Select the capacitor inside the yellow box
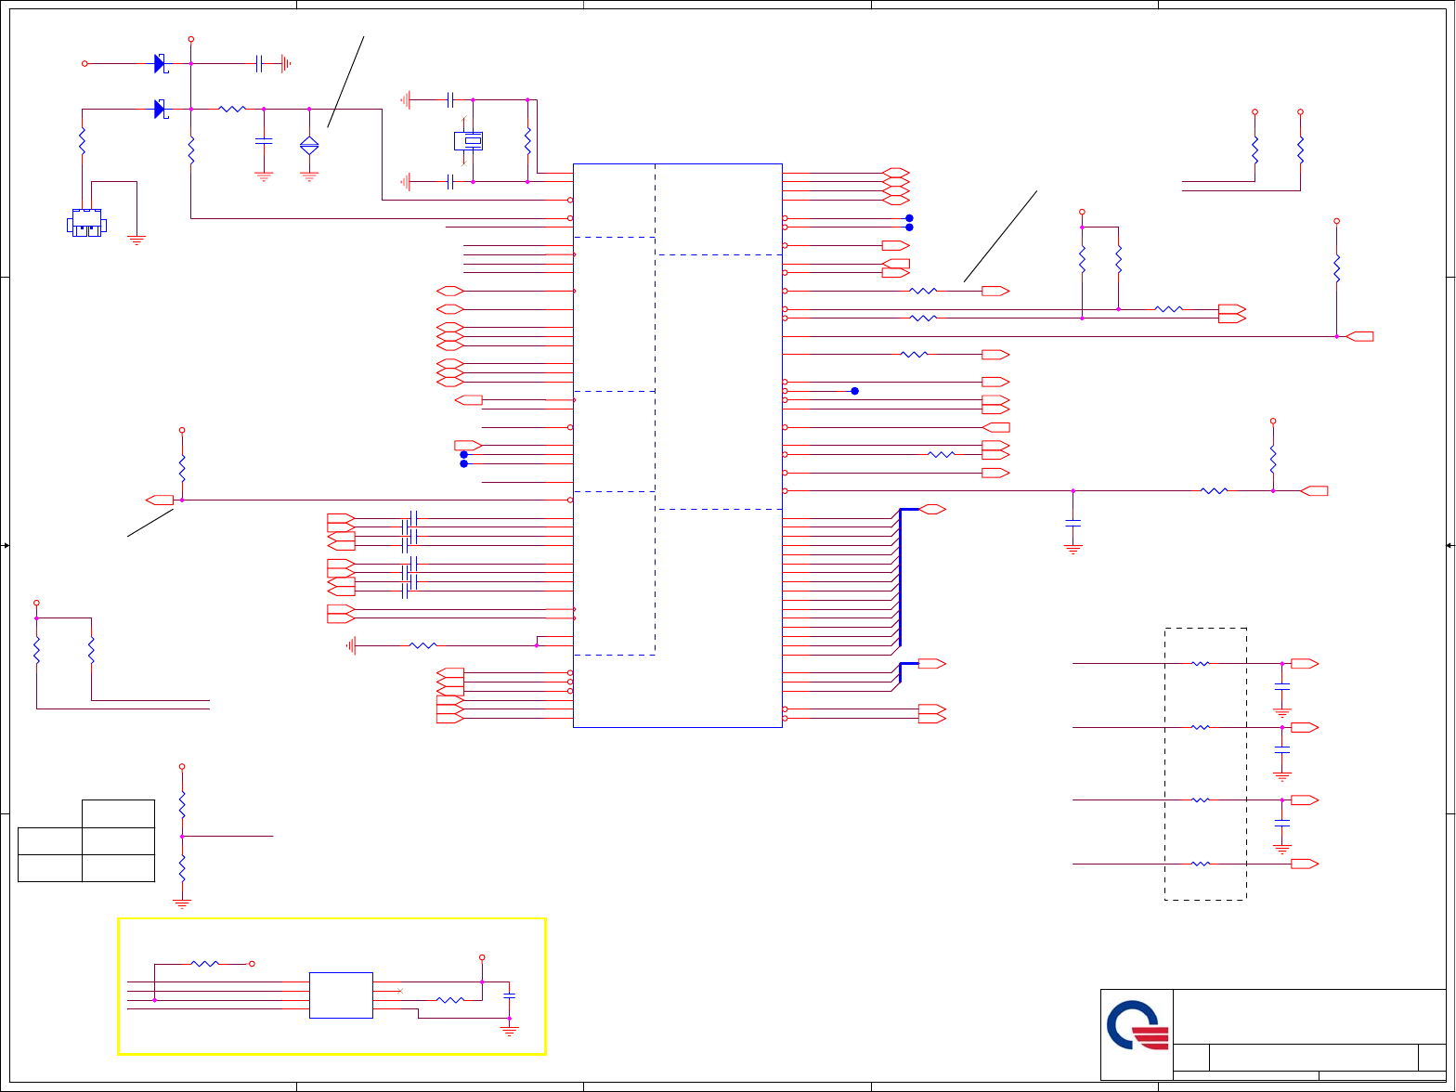 click(x=509, y=995)
